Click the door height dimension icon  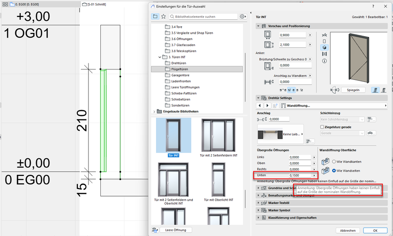click(x=269, y=45)
